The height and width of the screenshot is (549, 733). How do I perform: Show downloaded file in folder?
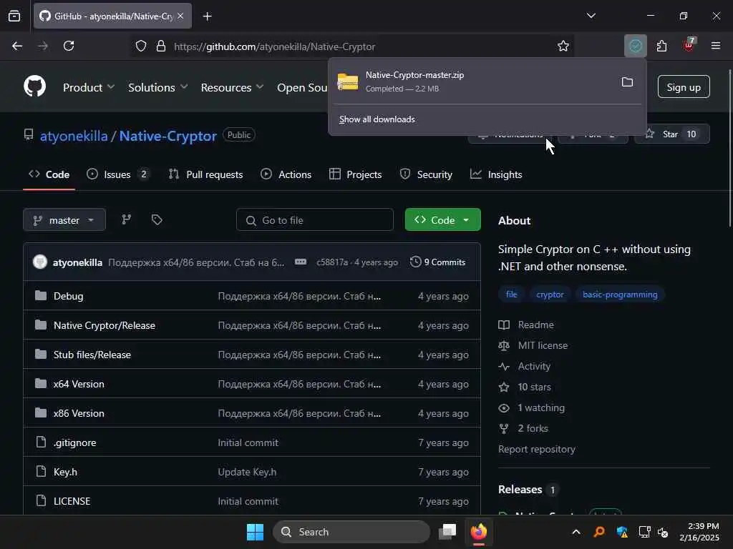coord(627,82)
